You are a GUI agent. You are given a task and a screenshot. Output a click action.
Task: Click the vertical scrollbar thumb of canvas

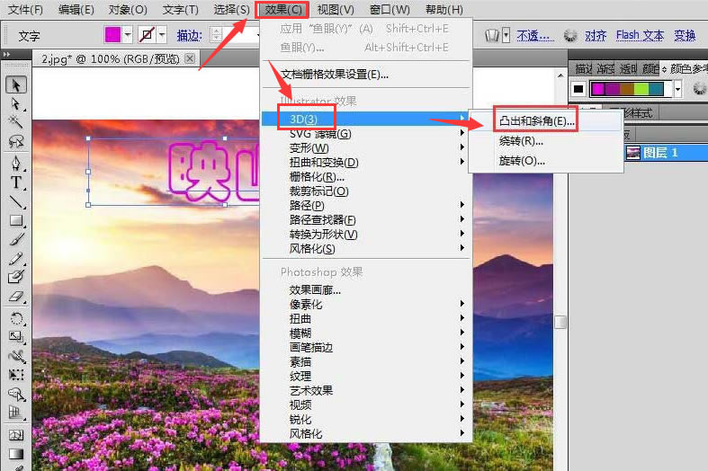pyautogui.click(x=560, y=322)
